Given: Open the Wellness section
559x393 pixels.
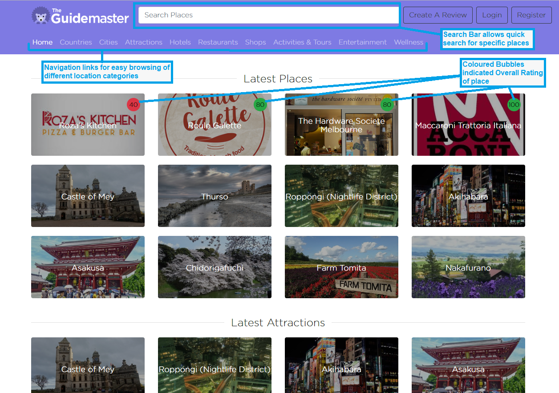Looking at the screenshot, I should click(x=408, y=42).
